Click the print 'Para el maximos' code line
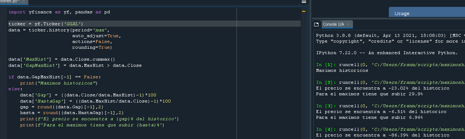 point(92,125)
